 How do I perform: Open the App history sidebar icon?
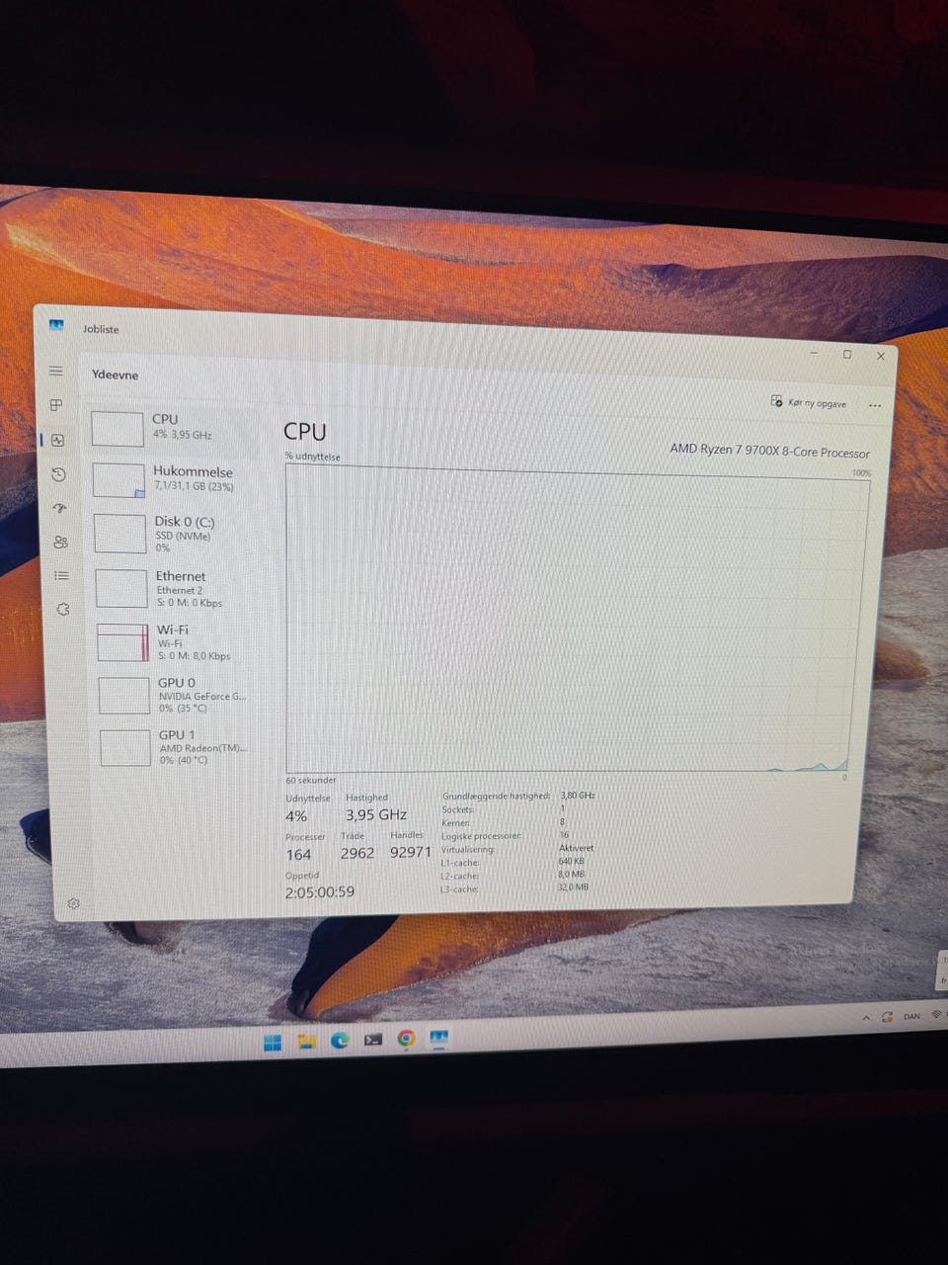[x=58, y=474]
